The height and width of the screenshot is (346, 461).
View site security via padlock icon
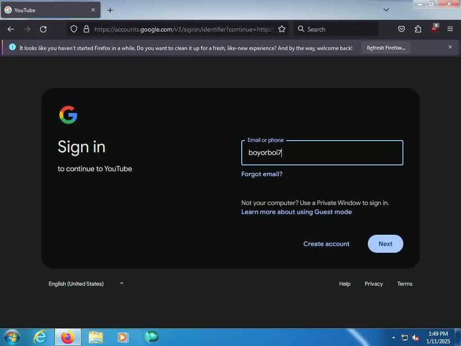(86, 29)
